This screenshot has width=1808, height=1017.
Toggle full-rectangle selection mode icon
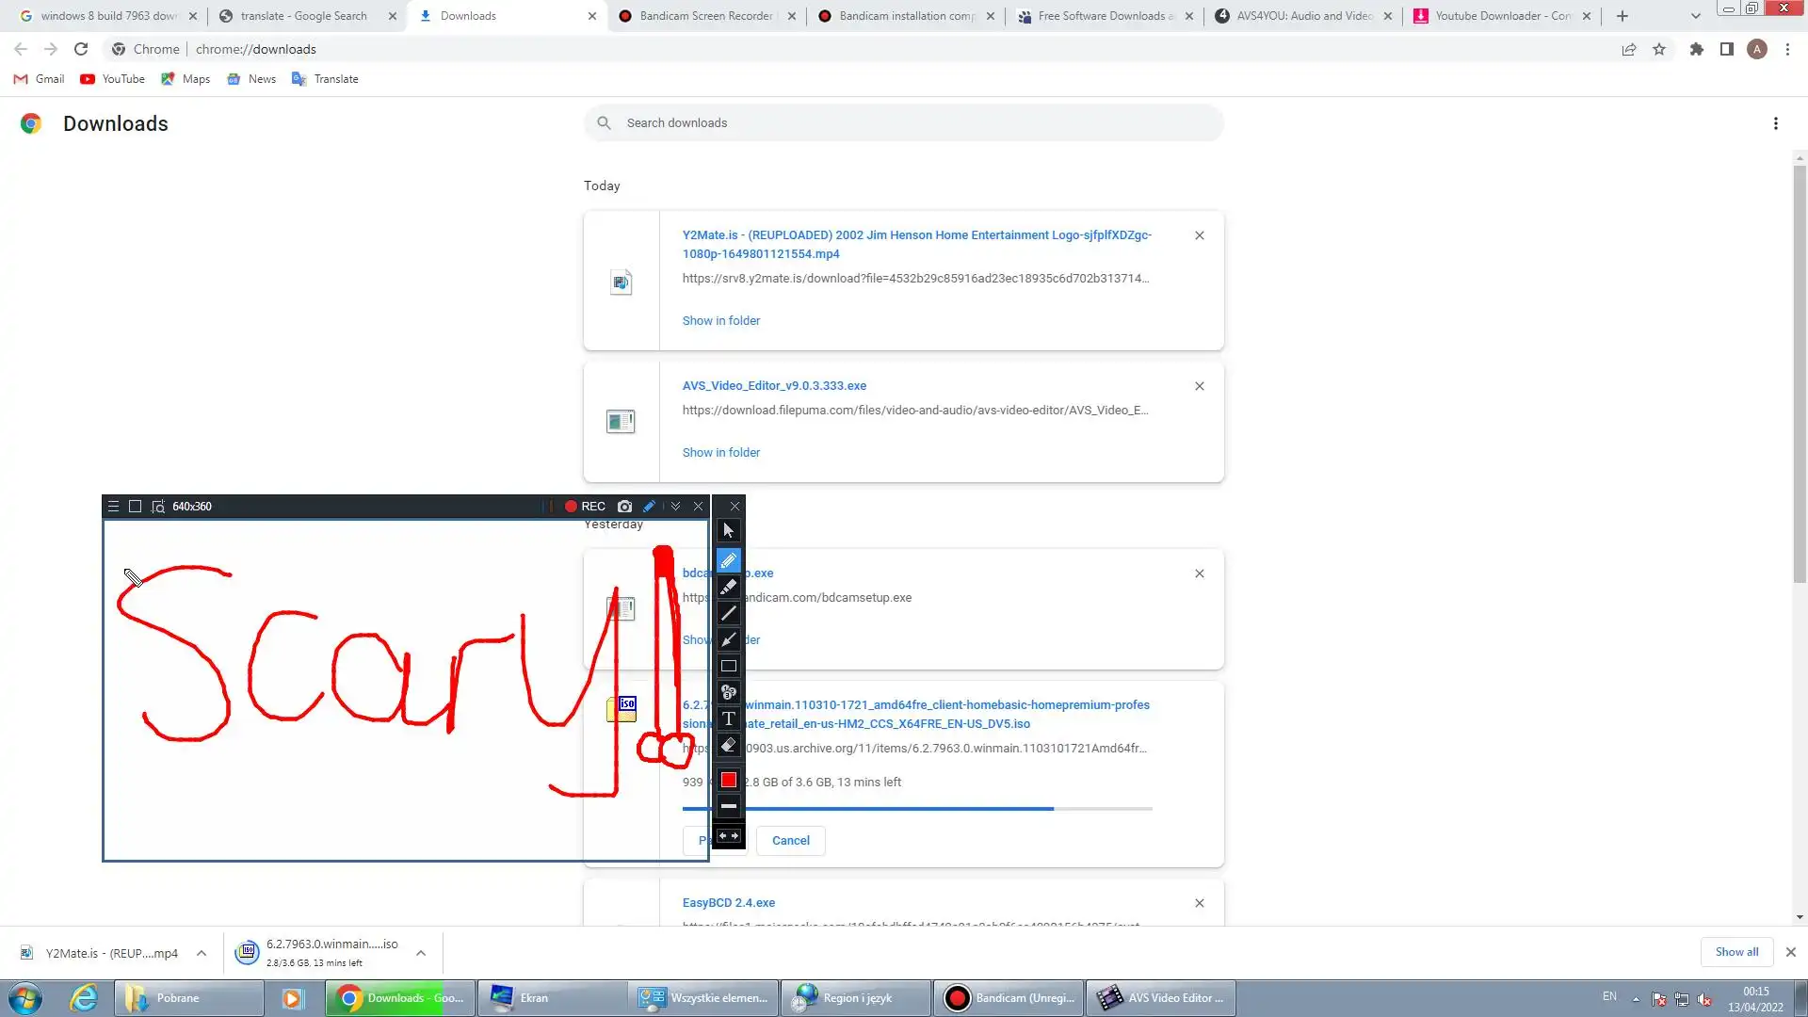(135, 507)
